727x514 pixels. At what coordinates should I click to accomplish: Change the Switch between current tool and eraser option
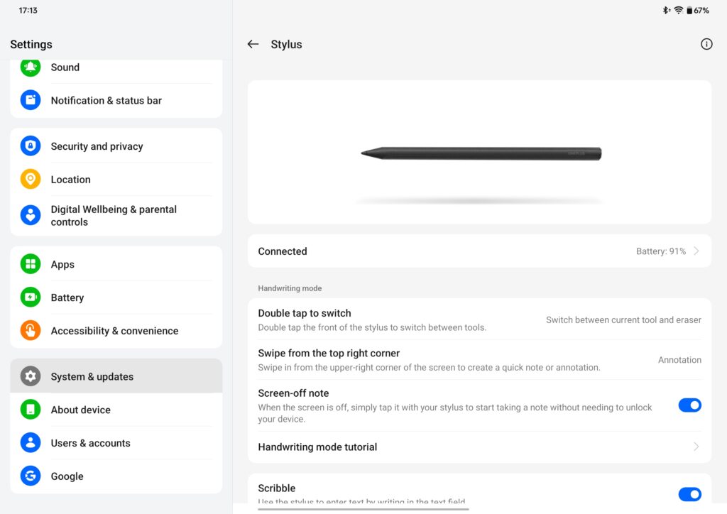[623, 319]
